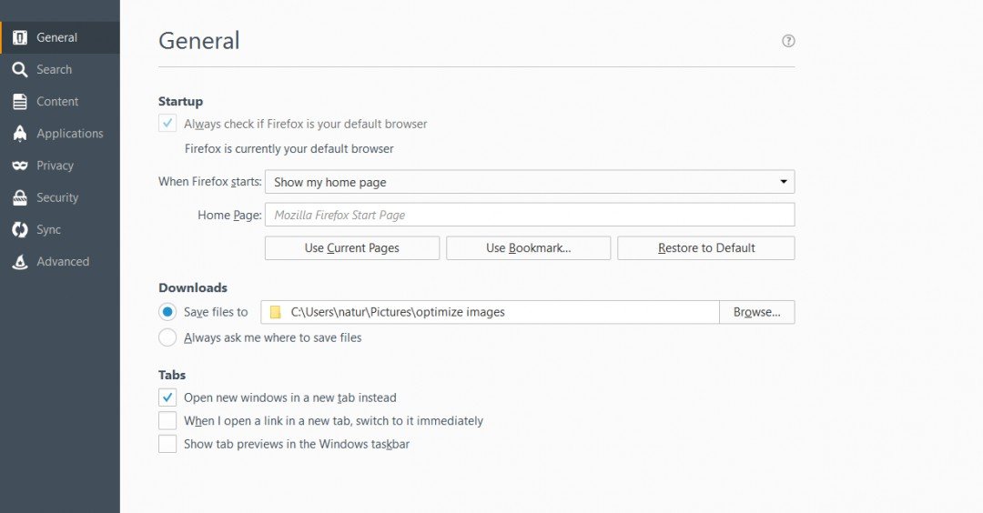This screenshot has width=983, height=513.
Task: Click the text 'Firefox is currently your default browser'
Action: (289, 149)
